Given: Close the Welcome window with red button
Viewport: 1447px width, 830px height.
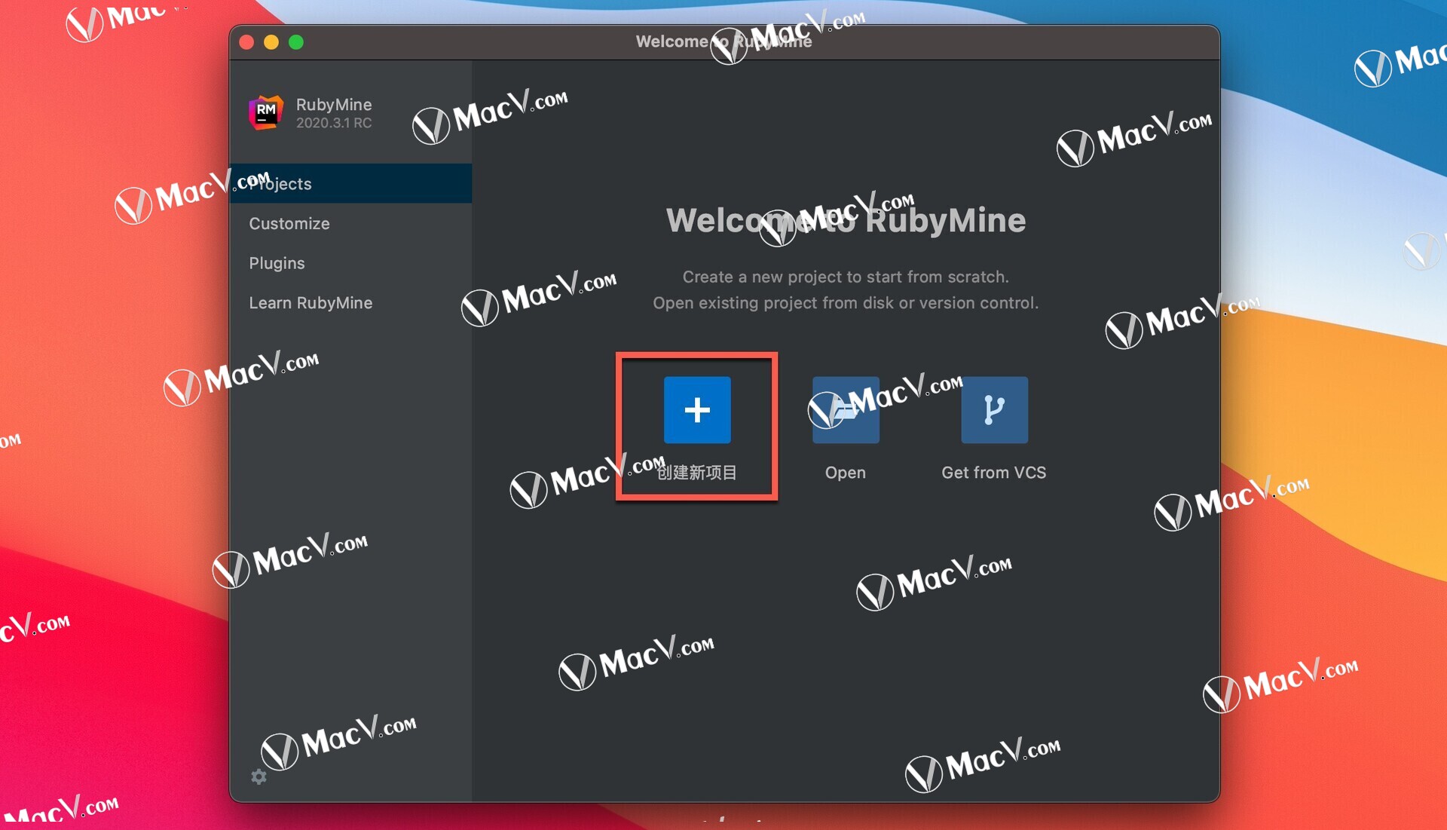Looking at the screenshot, I should point(246,42).
